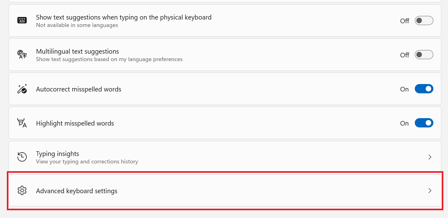The height and width of the screenshot is (218, 448).
Task: Click "View your typing and corrections history" subtitle
Action: 87,162
